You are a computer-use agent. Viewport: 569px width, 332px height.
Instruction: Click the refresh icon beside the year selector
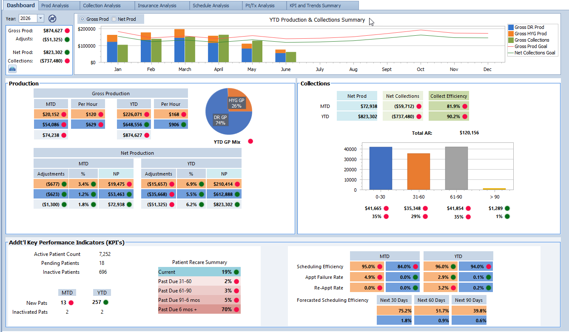52,19
